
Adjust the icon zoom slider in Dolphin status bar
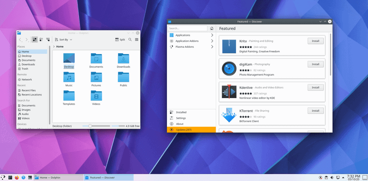[x=96, y=126]
